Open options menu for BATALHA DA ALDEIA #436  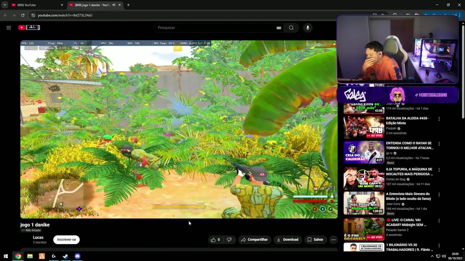tap(439, 119)
